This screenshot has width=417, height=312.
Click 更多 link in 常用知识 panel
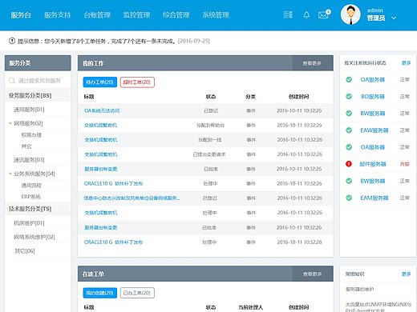407,274
